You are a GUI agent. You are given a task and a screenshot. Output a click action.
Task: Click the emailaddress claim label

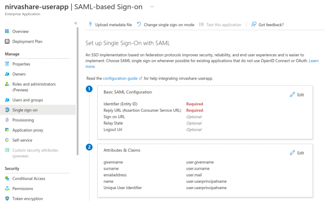[115, 175]
